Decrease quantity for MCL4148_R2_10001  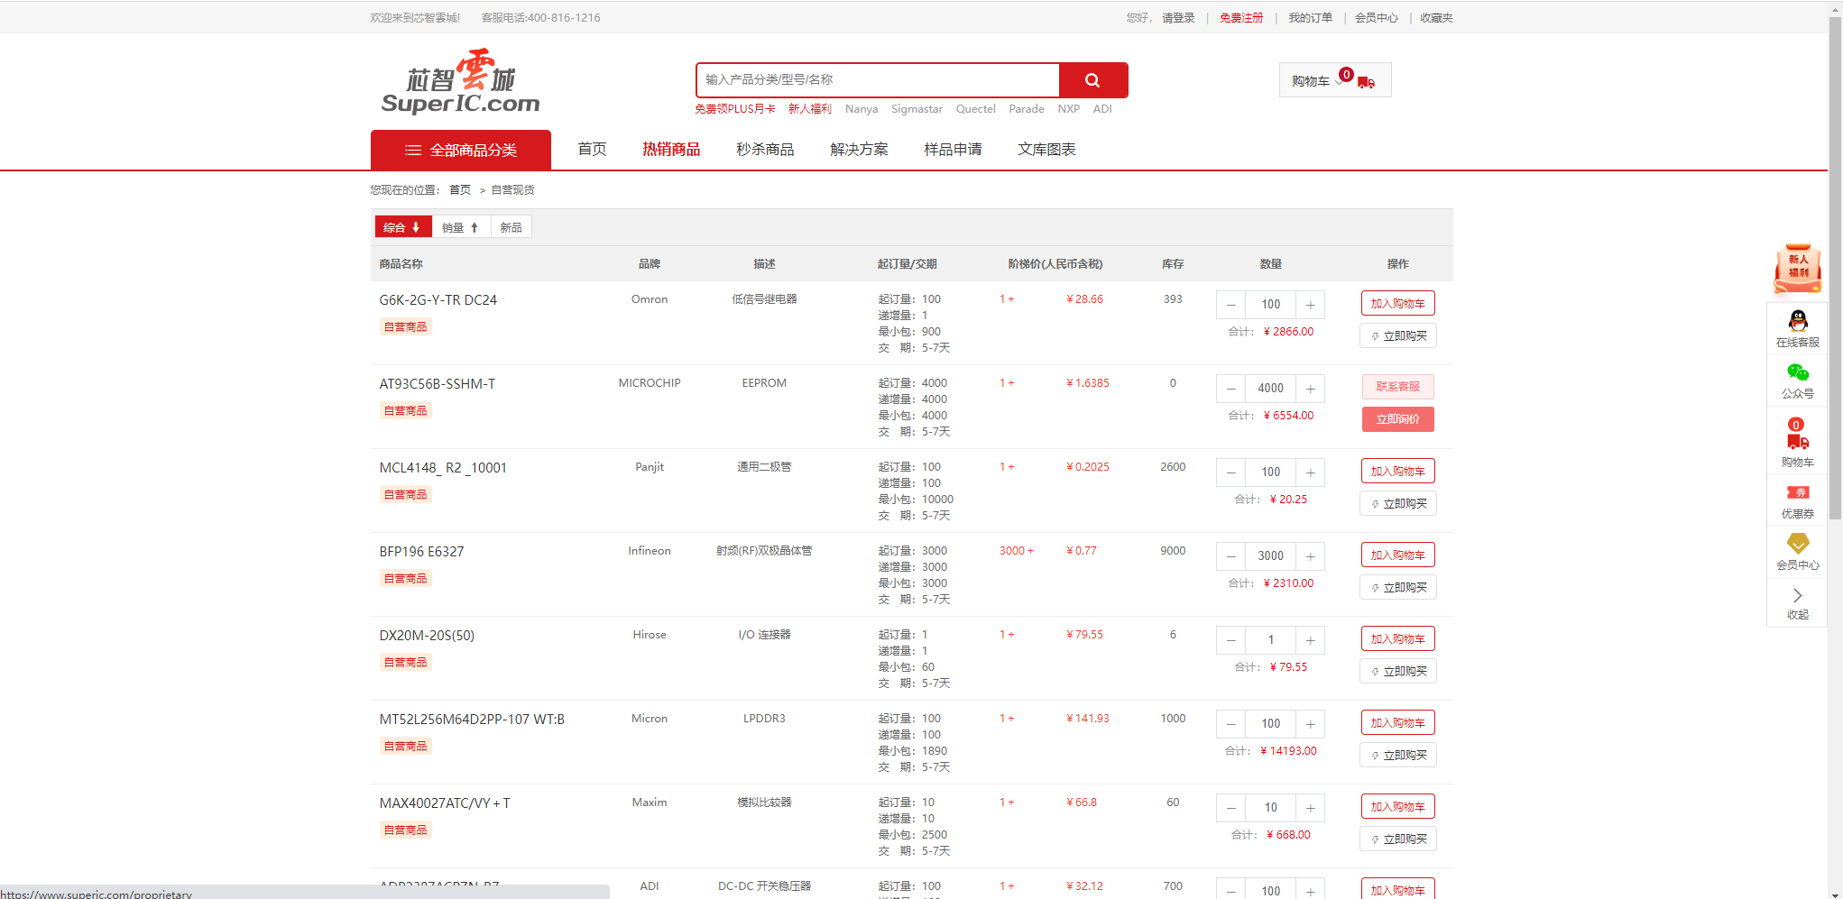[x=1230, y=472]
